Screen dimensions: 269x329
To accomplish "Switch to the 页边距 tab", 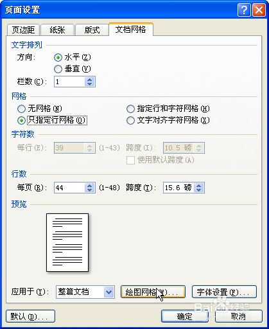I will tap(23, 30).
